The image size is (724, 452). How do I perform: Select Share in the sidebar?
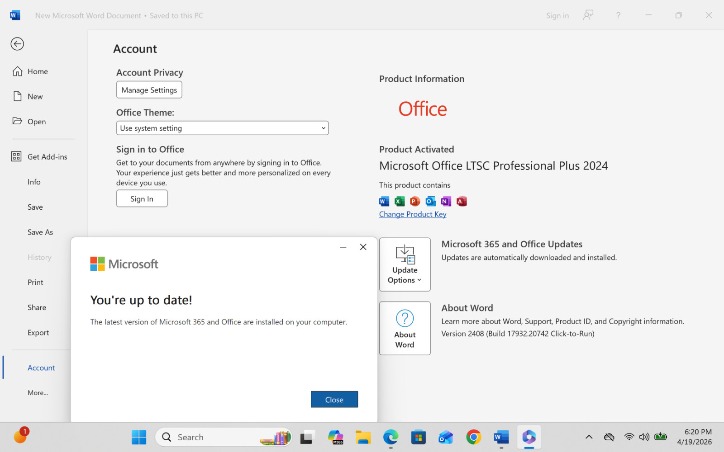[37, 307]
